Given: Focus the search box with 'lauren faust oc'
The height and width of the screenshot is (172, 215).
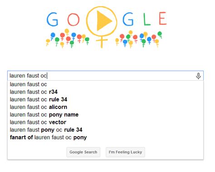Looking at the screenshot, I should tap(105, 76).
